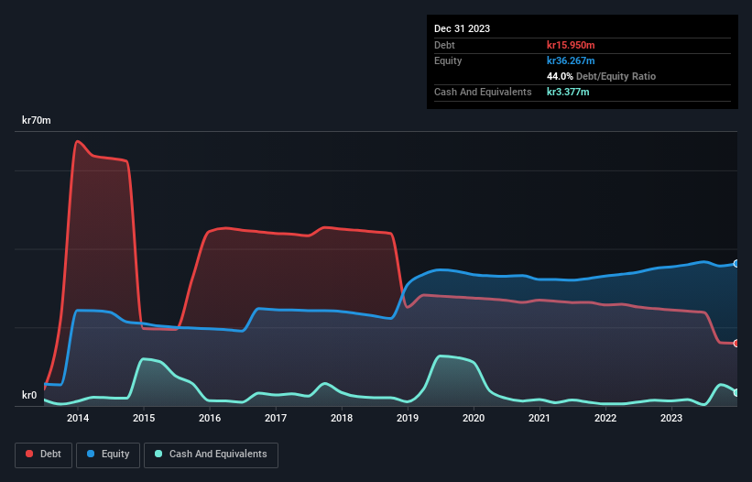Toggle Cash And Equivalents legend button
Image resolution: width=752 pixels, height=482 pixels.
coord(211,455)
